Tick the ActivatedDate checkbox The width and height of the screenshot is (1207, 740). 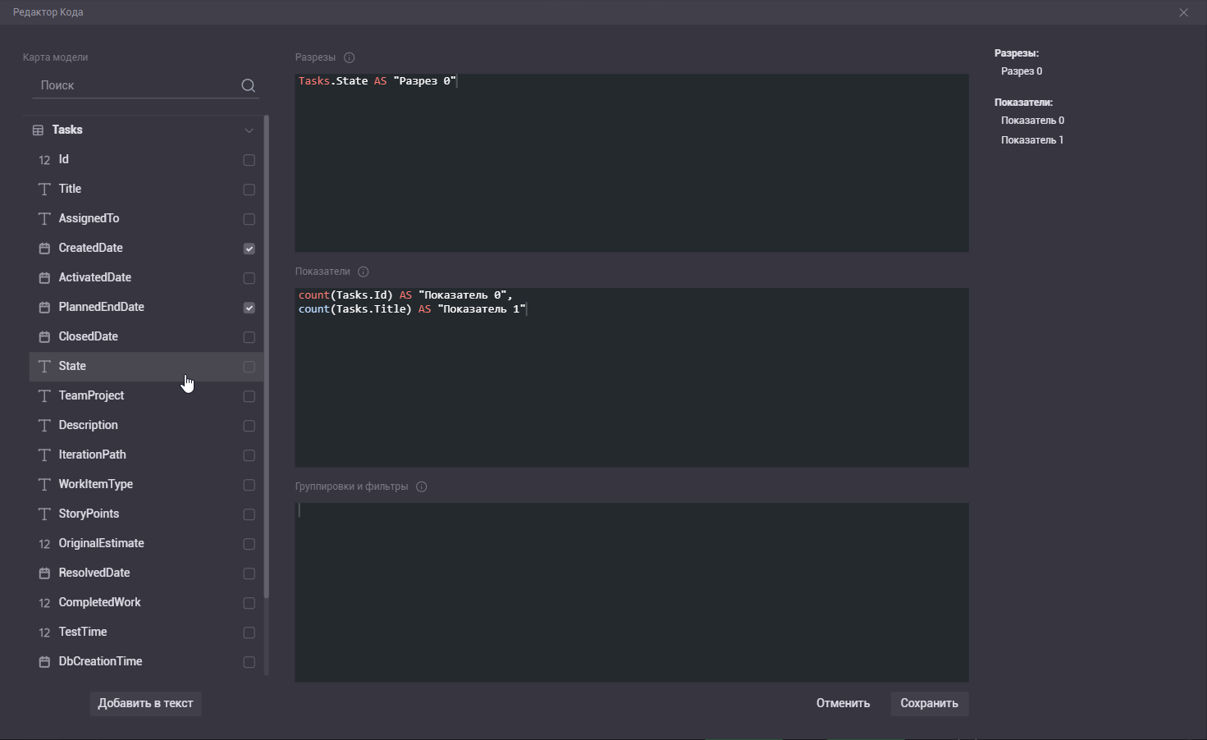(x=249, y=278)
